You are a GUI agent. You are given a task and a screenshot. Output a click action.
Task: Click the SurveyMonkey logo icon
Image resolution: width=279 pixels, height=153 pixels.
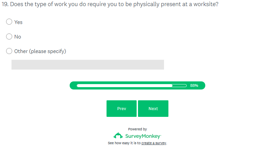point(118,136)
